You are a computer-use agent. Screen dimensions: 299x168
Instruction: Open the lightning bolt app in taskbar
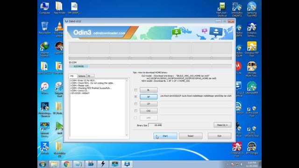tap(103, 164)
